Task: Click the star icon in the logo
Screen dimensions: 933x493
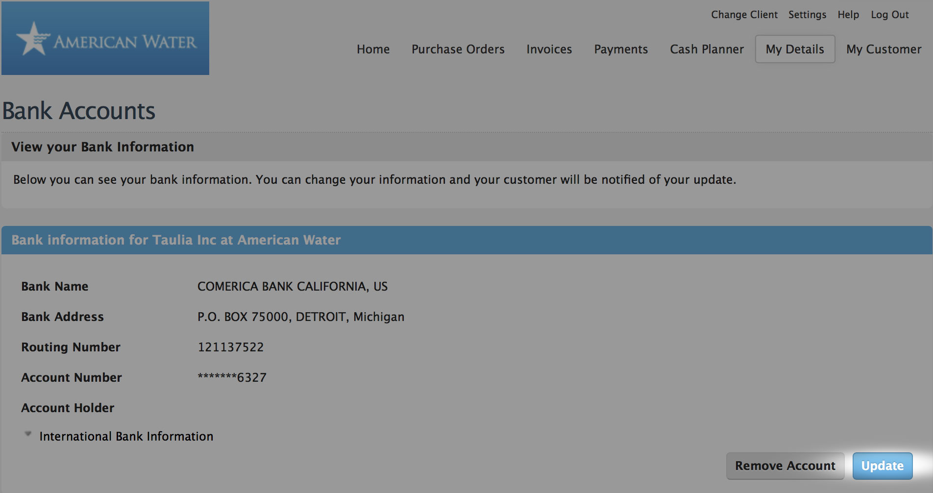Action: (x=32, y=39)
